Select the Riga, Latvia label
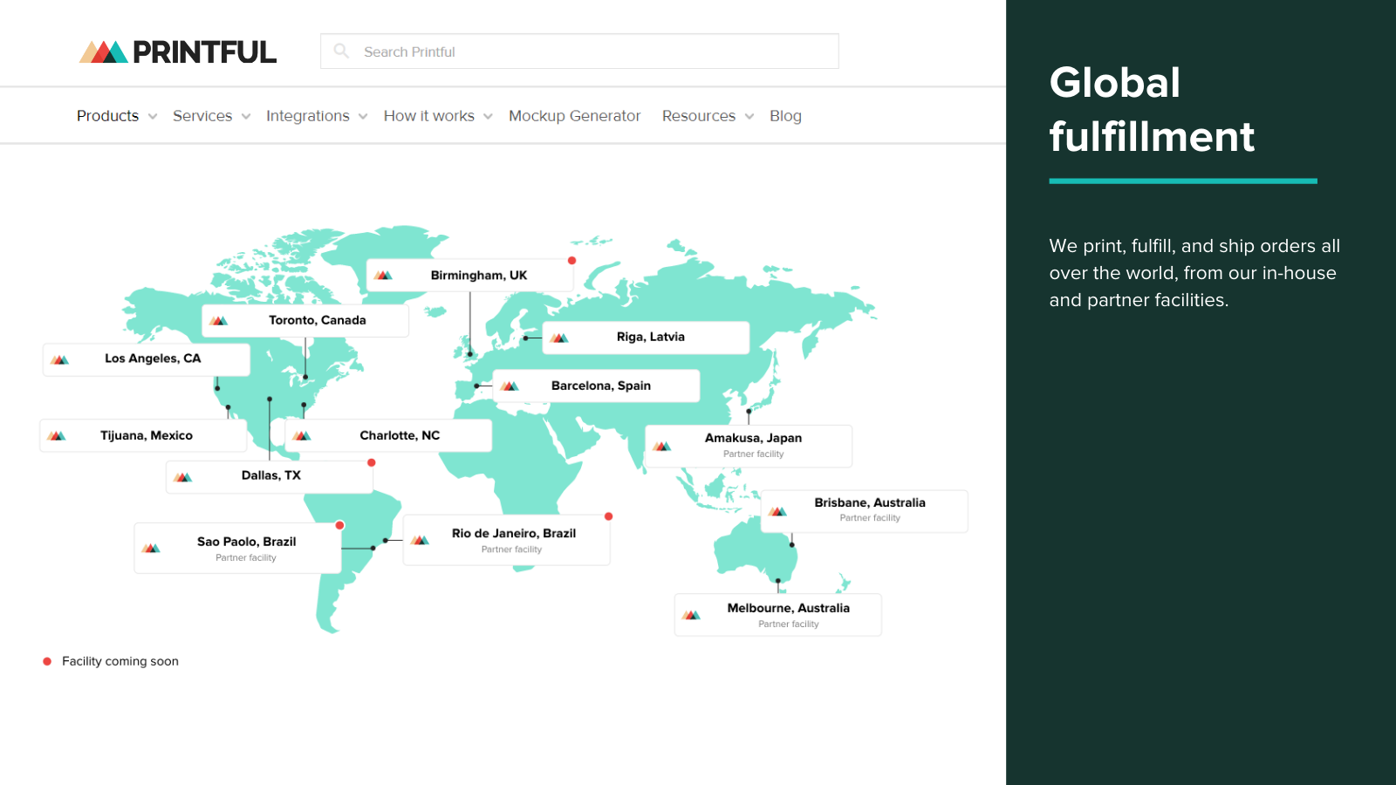 tap(651, 337)
